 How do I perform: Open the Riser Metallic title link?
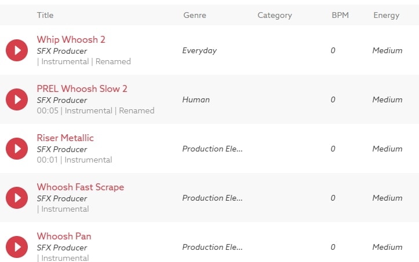coord(65,138)
